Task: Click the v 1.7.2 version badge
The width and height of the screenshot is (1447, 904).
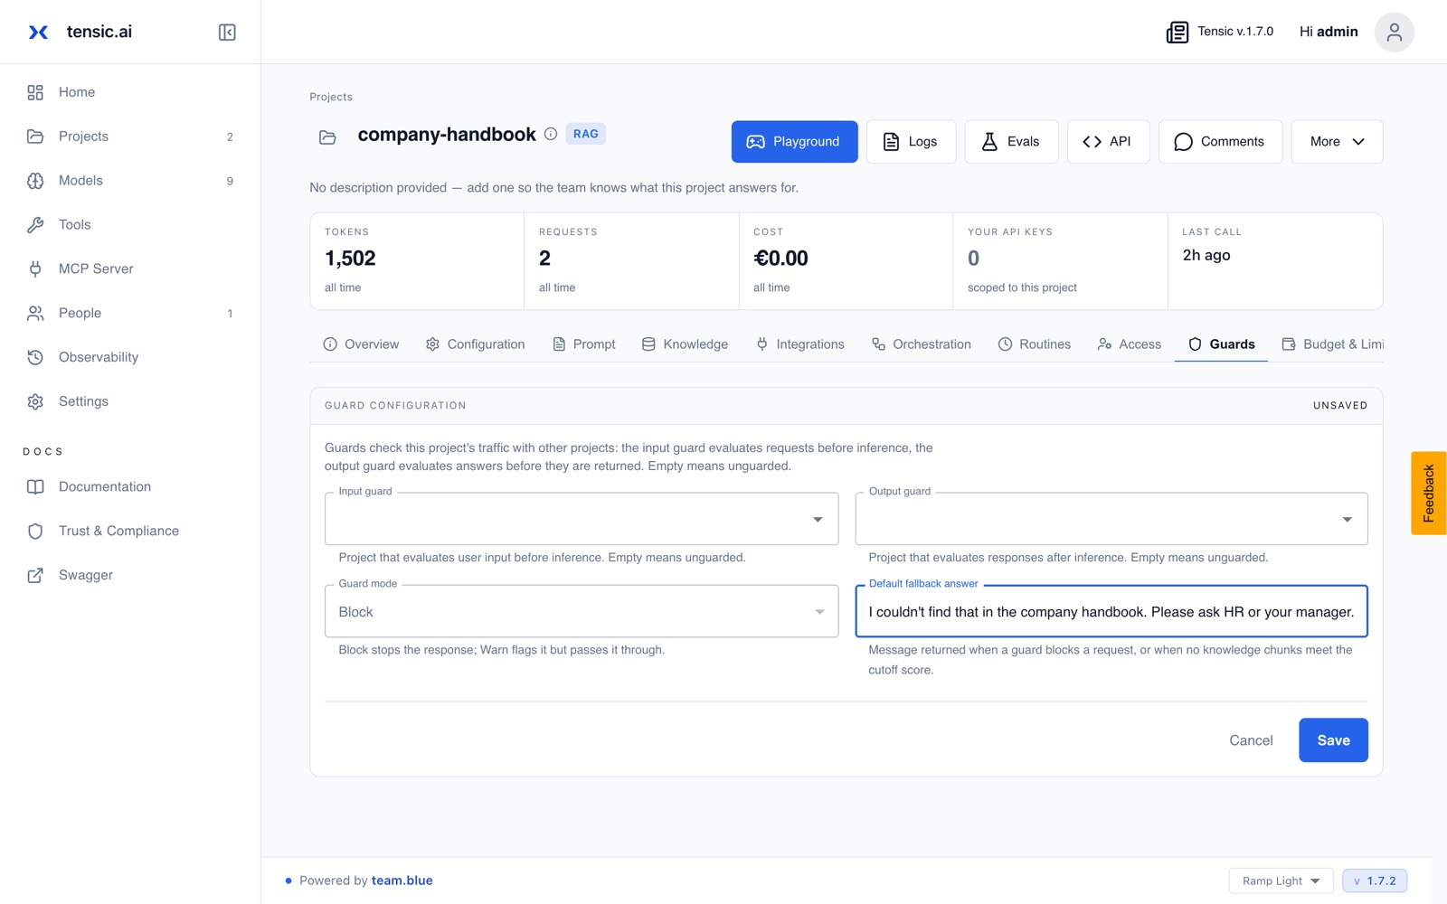Action: [1375, 880]
